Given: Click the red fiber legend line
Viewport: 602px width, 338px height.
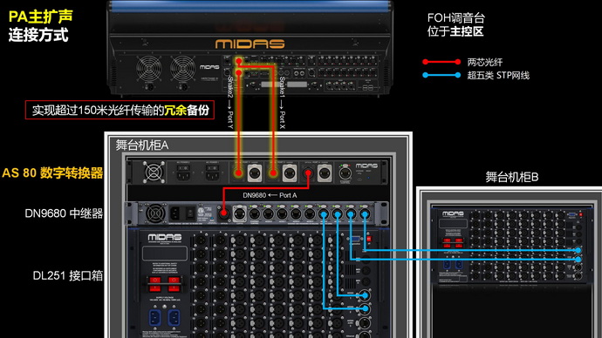Looking at the screenshot, I should (x=441, y=62).
